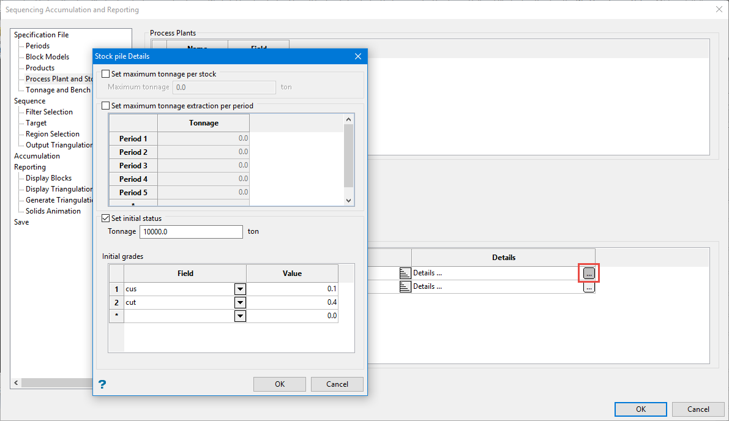The height and width of the screenshot is (421, 729).
Task: Enable Set maximum tonnage per stock
Action: click(106, 74)
